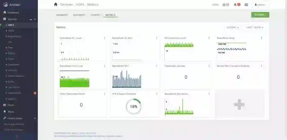The height and width of the screenshot is (140, 287).
Task: Open Services in the sidebar
Action: pos(12,19)
